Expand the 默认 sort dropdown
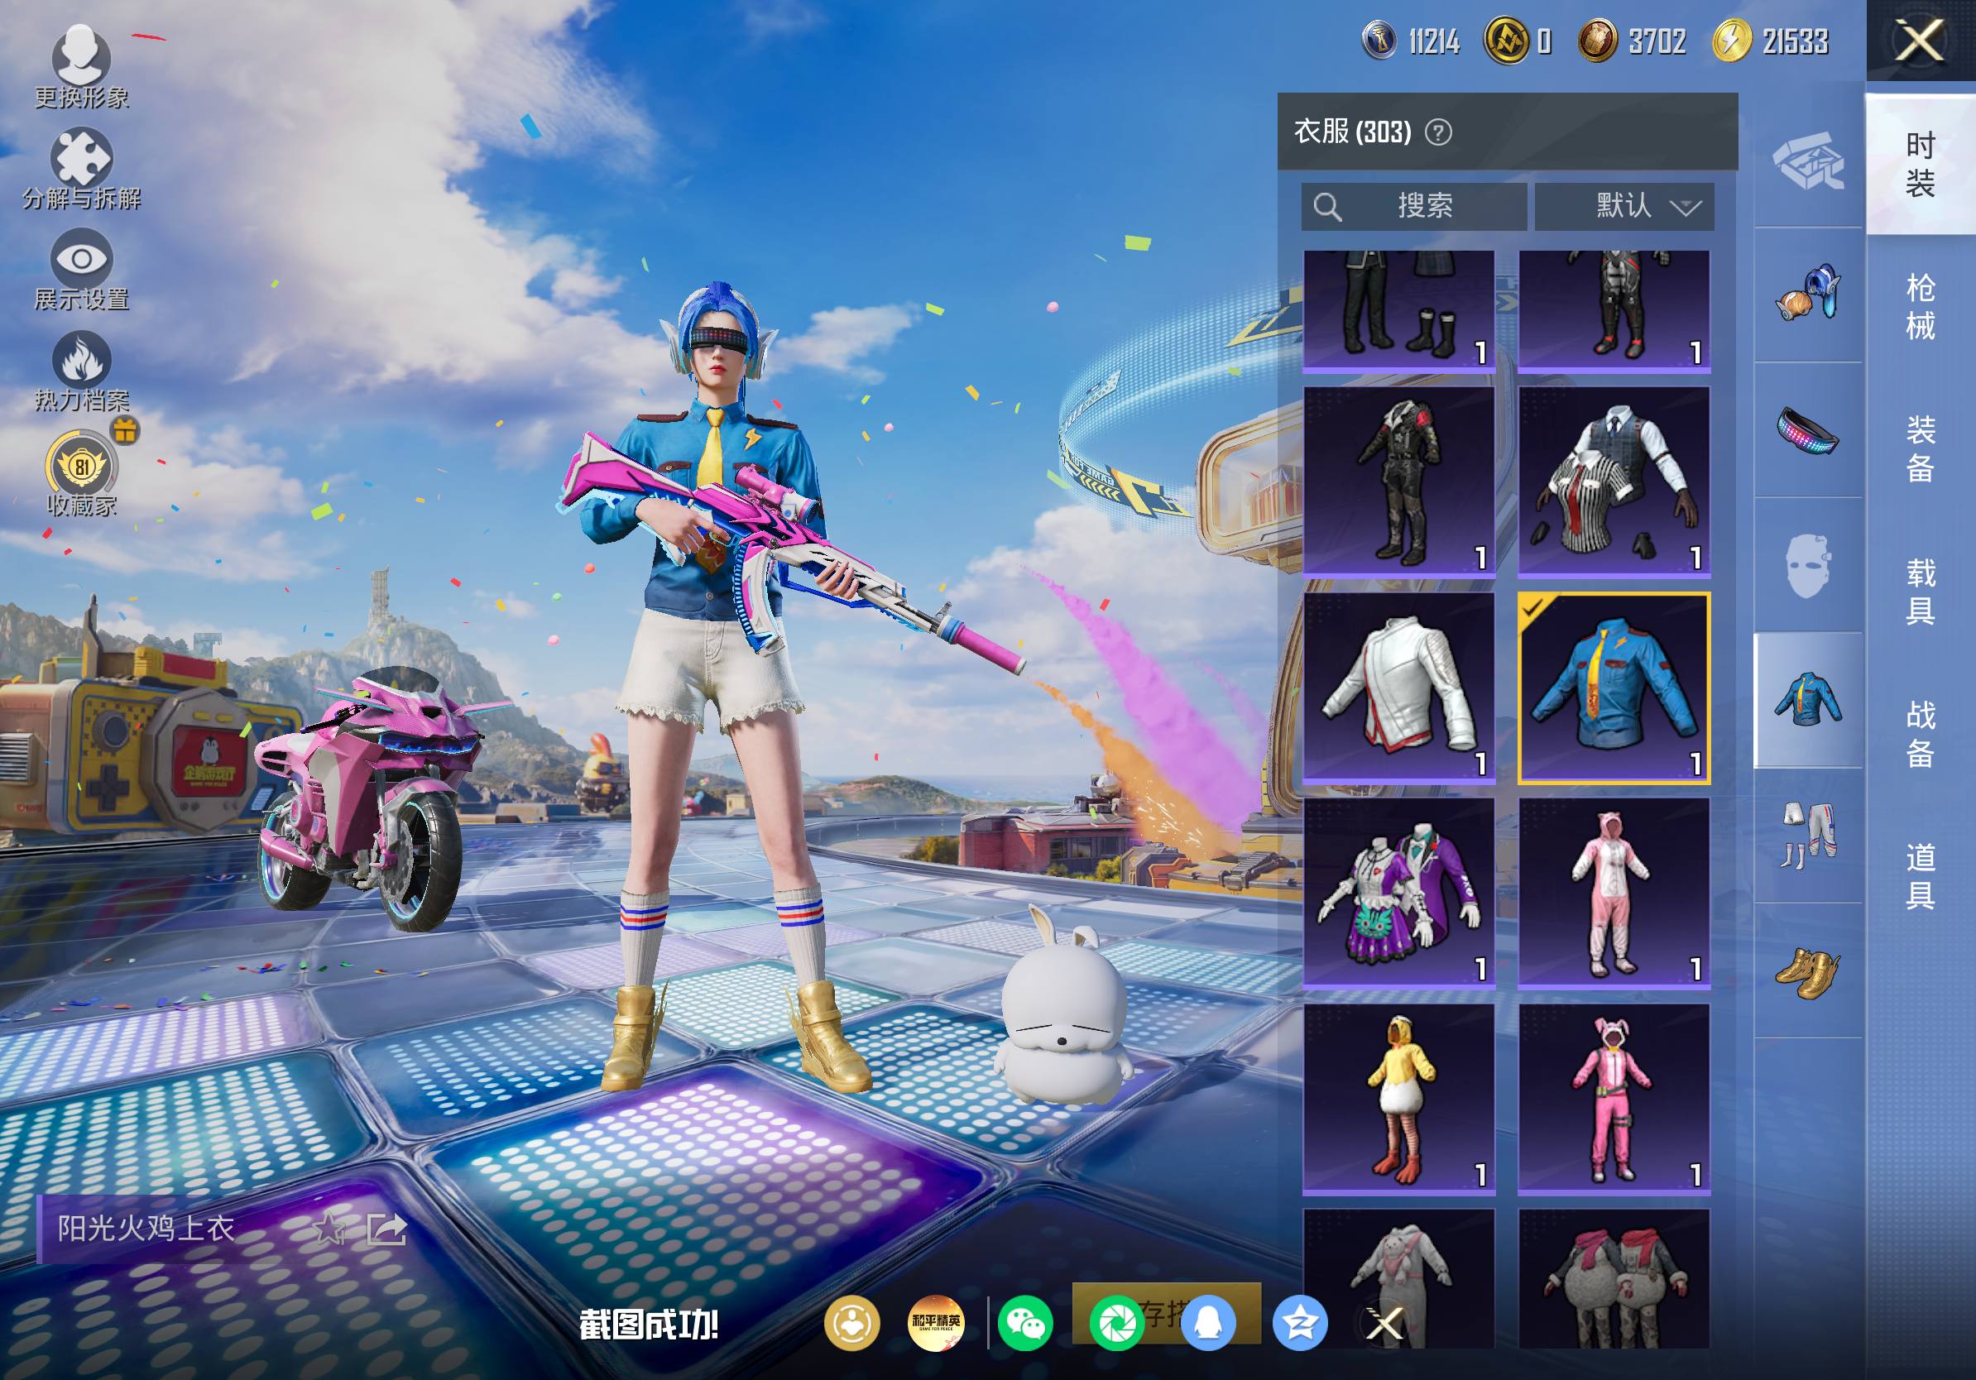The width and height of the screenshot is (1976, 1380). (x=1624, y=207)
